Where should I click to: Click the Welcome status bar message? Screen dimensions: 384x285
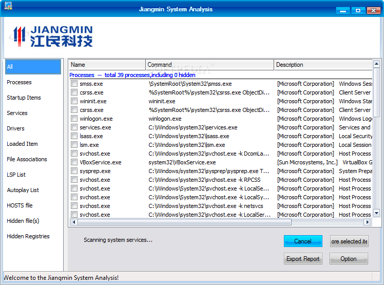(61, 278)
